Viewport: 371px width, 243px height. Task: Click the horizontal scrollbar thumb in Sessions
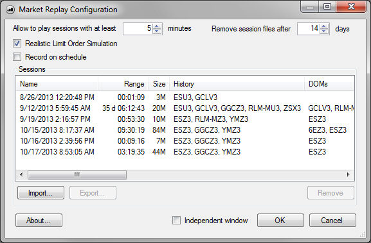point(77,175)
